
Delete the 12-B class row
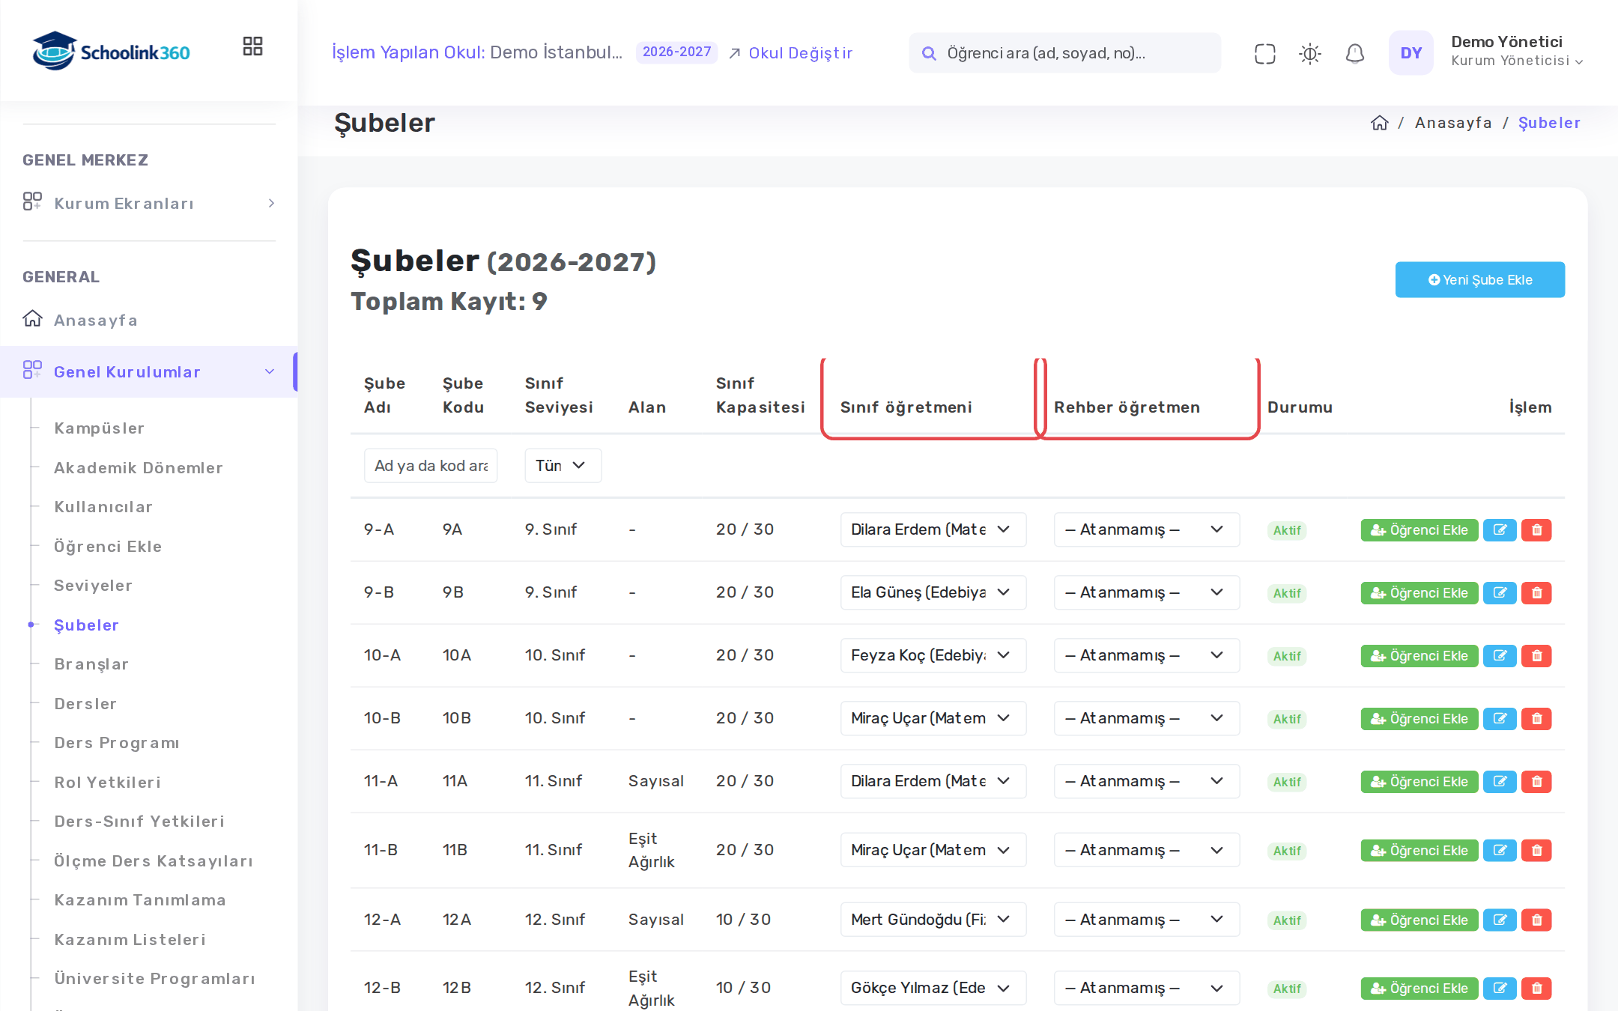(x=1536, y=989)
